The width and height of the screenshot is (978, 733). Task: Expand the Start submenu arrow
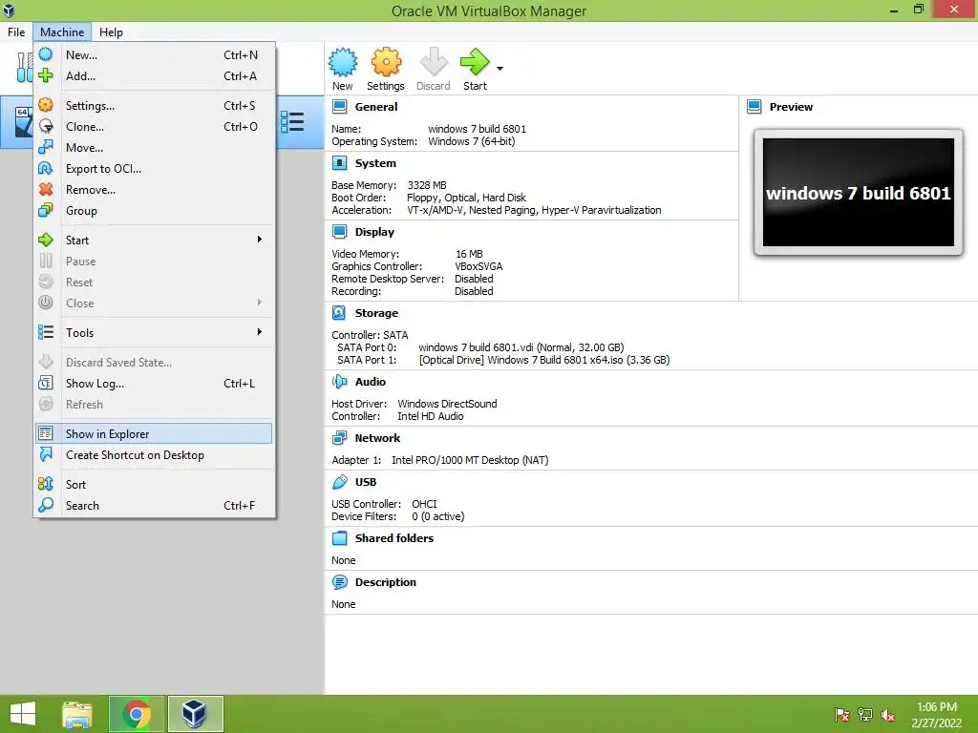(x=260, y=240)
